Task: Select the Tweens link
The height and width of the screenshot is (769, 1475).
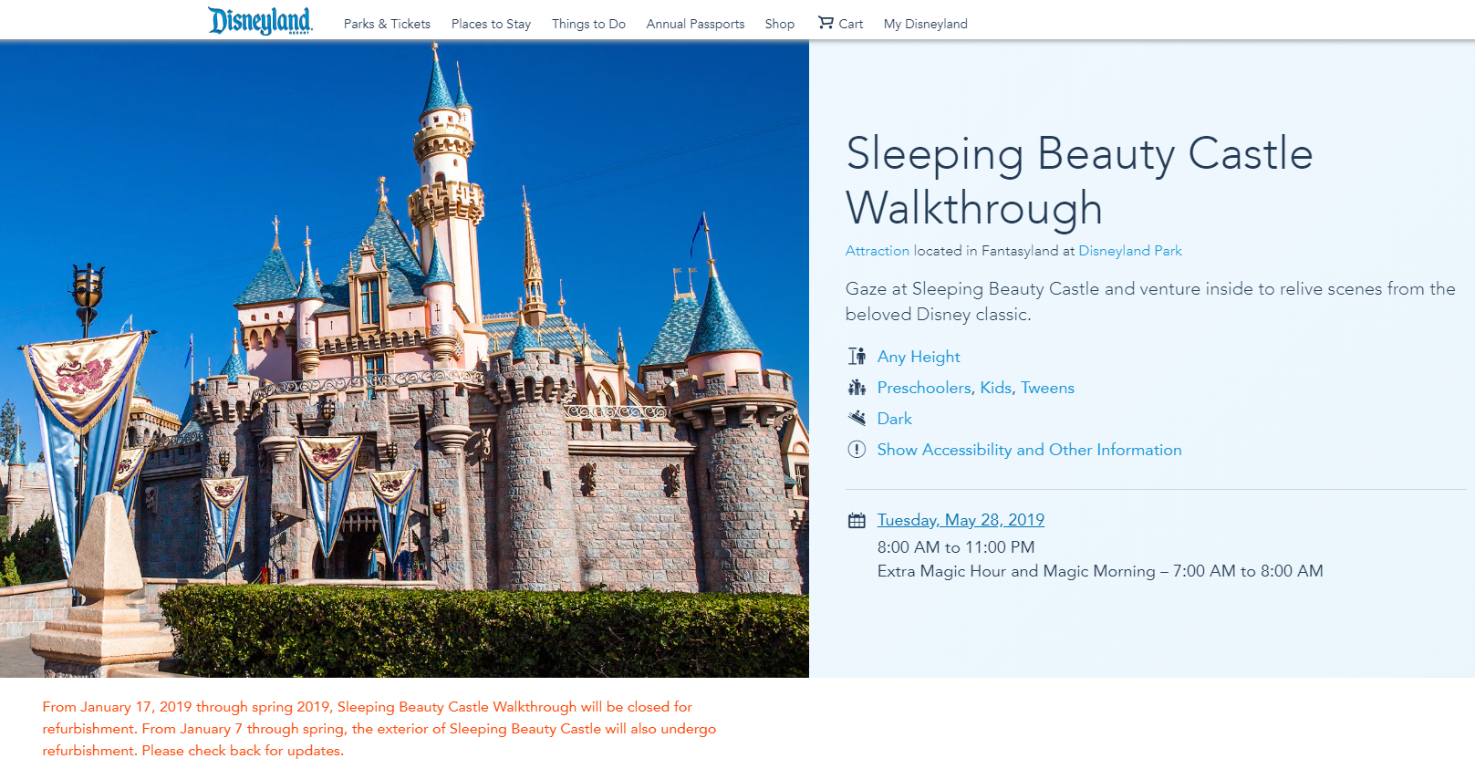Action: click(x=1048, y=388)
